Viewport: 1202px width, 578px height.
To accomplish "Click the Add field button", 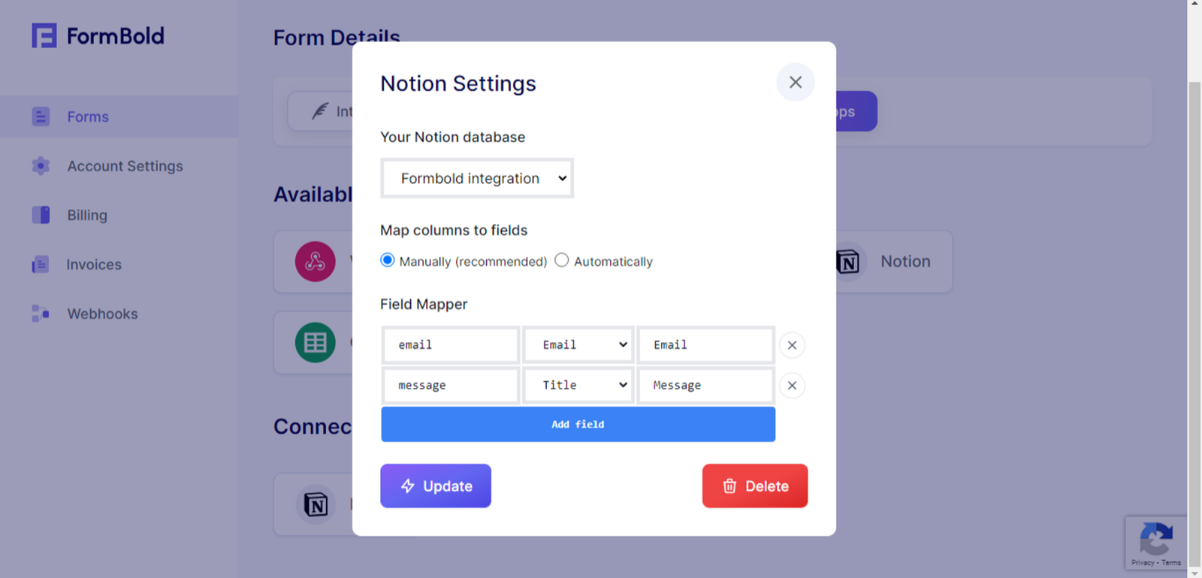I will (578, 424).
